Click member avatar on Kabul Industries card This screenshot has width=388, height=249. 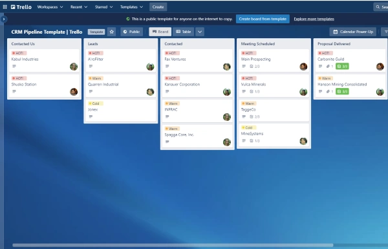[74, 67]
